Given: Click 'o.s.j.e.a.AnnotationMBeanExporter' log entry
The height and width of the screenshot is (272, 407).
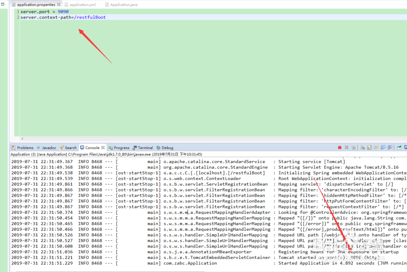Looking at the screenshot, I should [x=208, y=252].
